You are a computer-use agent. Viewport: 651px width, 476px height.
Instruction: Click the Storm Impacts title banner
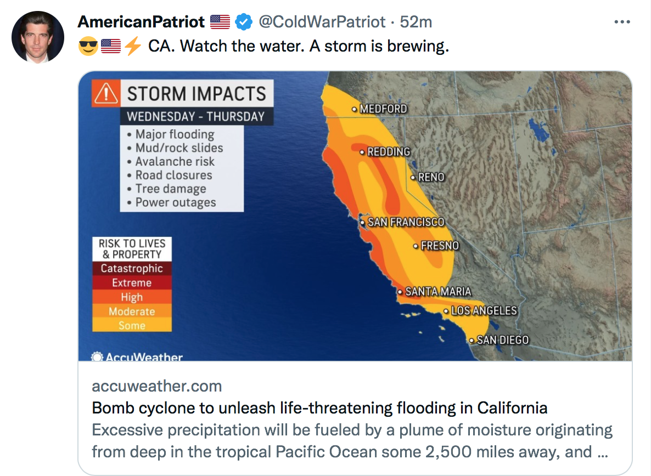pos(197,94)
